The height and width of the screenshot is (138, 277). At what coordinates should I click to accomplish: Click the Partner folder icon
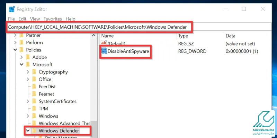tap(21, 35)
